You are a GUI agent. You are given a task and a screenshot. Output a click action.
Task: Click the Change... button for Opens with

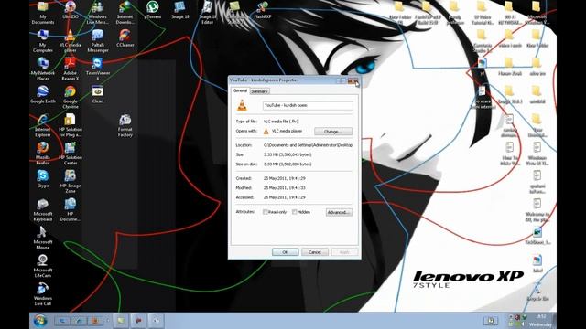333,132
